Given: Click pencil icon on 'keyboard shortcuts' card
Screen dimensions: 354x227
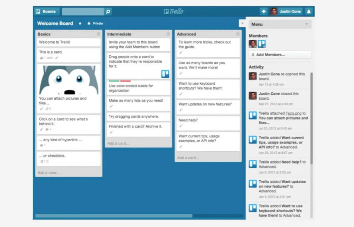Looking at the screenshot, I should coord(181,94).
